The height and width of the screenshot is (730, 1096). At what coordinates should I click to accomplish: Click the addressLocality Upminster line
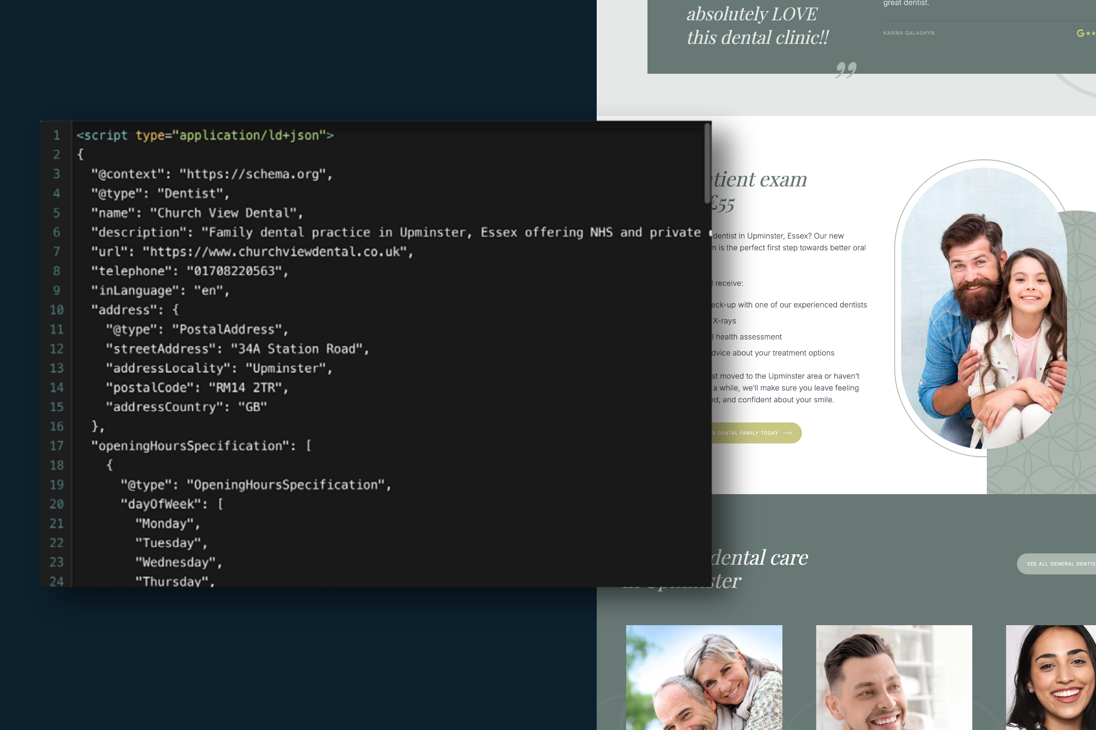tap(219, 368)
